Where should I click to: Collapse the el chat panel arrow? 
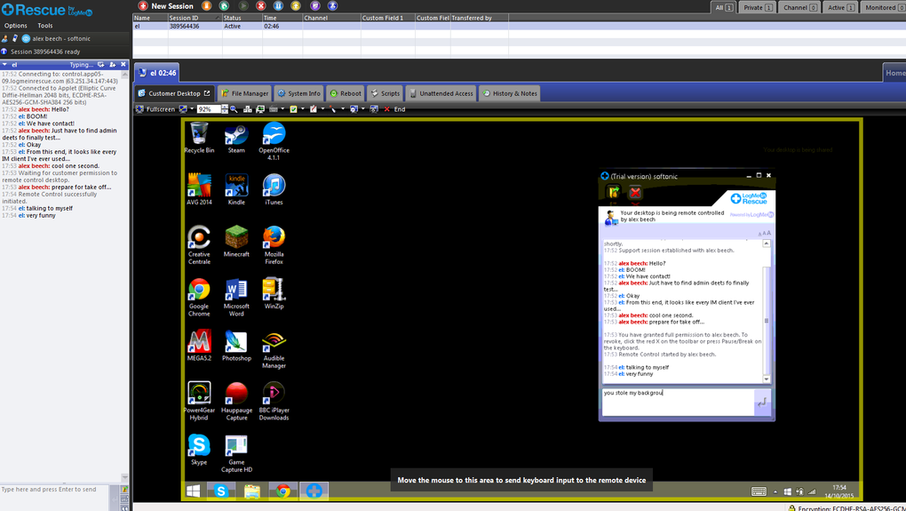pos(4,65)
